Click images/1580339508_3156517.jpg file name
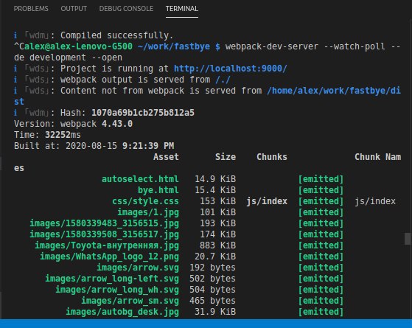Screen dimensions: 412x328 pos(104,234)
